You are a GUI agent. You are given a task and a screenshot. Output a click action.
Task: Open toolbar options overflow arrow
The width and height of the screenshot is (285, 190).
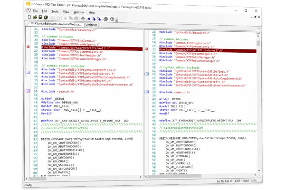pos(116,20)
